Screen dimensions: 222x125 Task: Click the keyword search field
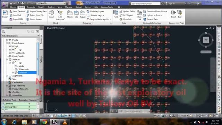click(146, 3)
